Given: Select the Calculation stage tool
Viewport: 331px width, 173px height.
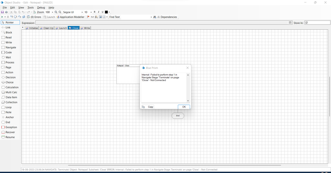Looking at the screenshot, I should click(x=10, y=87).
